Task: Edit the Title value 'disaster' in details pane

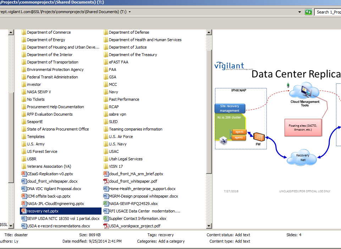Action: tap(21, 235)
